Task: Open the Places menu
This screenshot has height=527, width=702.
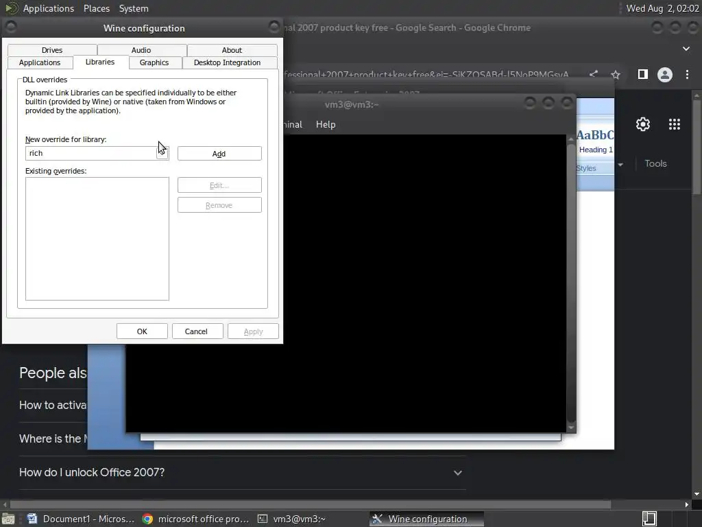Action: click(96, 8)
